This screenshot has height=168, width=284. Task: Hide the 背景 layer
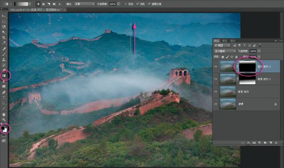pos(216,104)
